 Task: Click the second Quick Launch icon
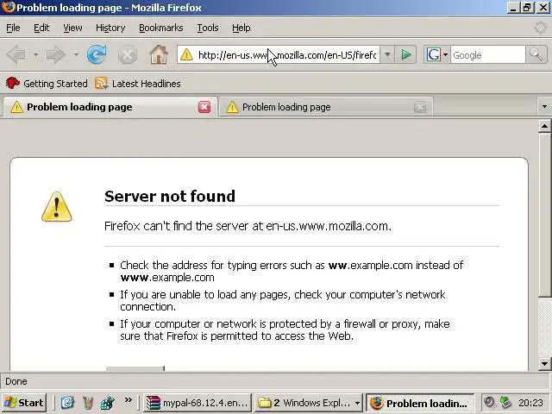(x=88, y=403)
